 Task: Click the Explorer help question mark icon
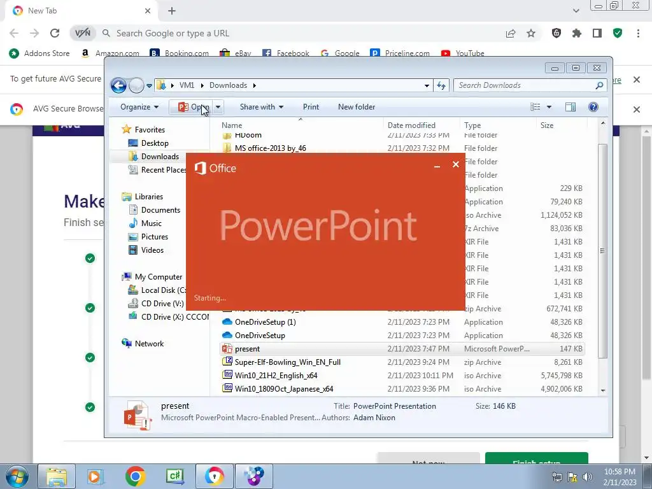593,107
